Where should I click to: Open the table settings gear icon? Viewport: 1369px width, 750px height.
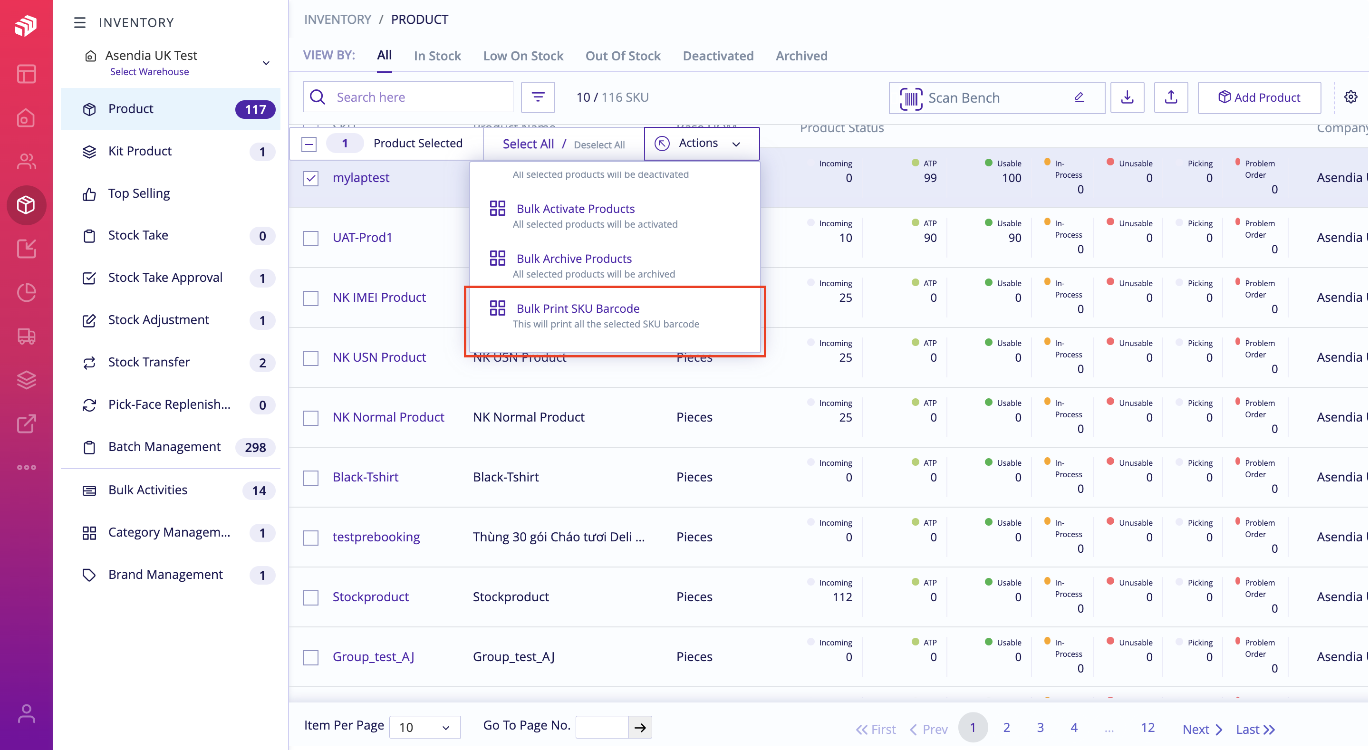[1350, 97]
